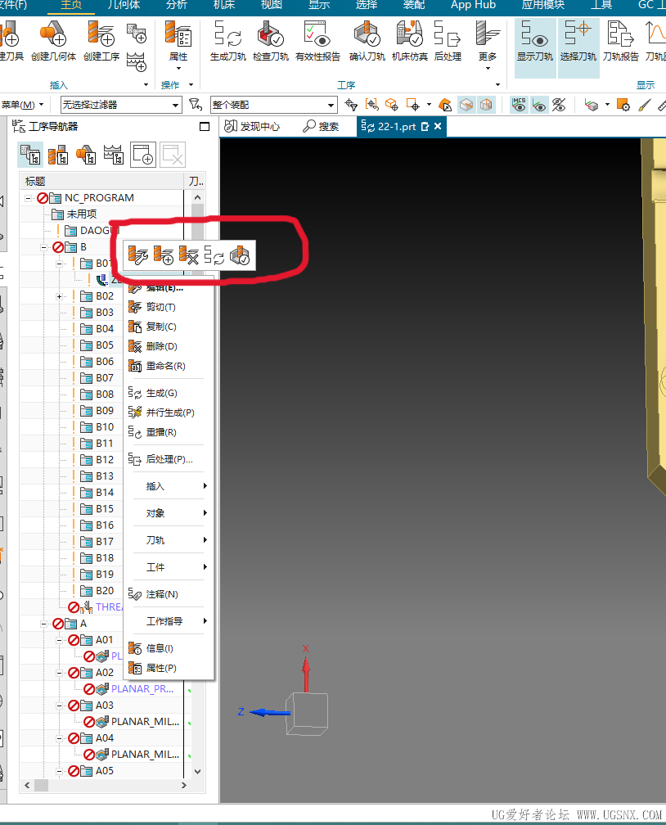Image resolution: width=666 pixels, height=825 pixels.
Task: Click the Create Operation (创建工序) icon
Action: (x=101, y=41)
